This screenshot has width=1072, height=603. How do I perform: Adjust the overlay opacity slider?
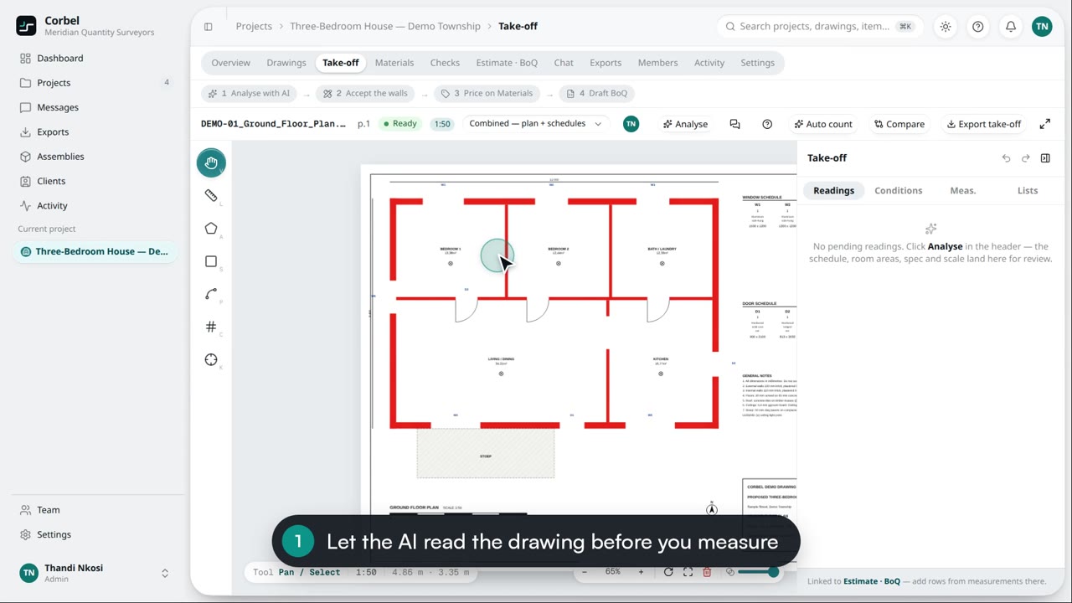click(x=758, y=572)
